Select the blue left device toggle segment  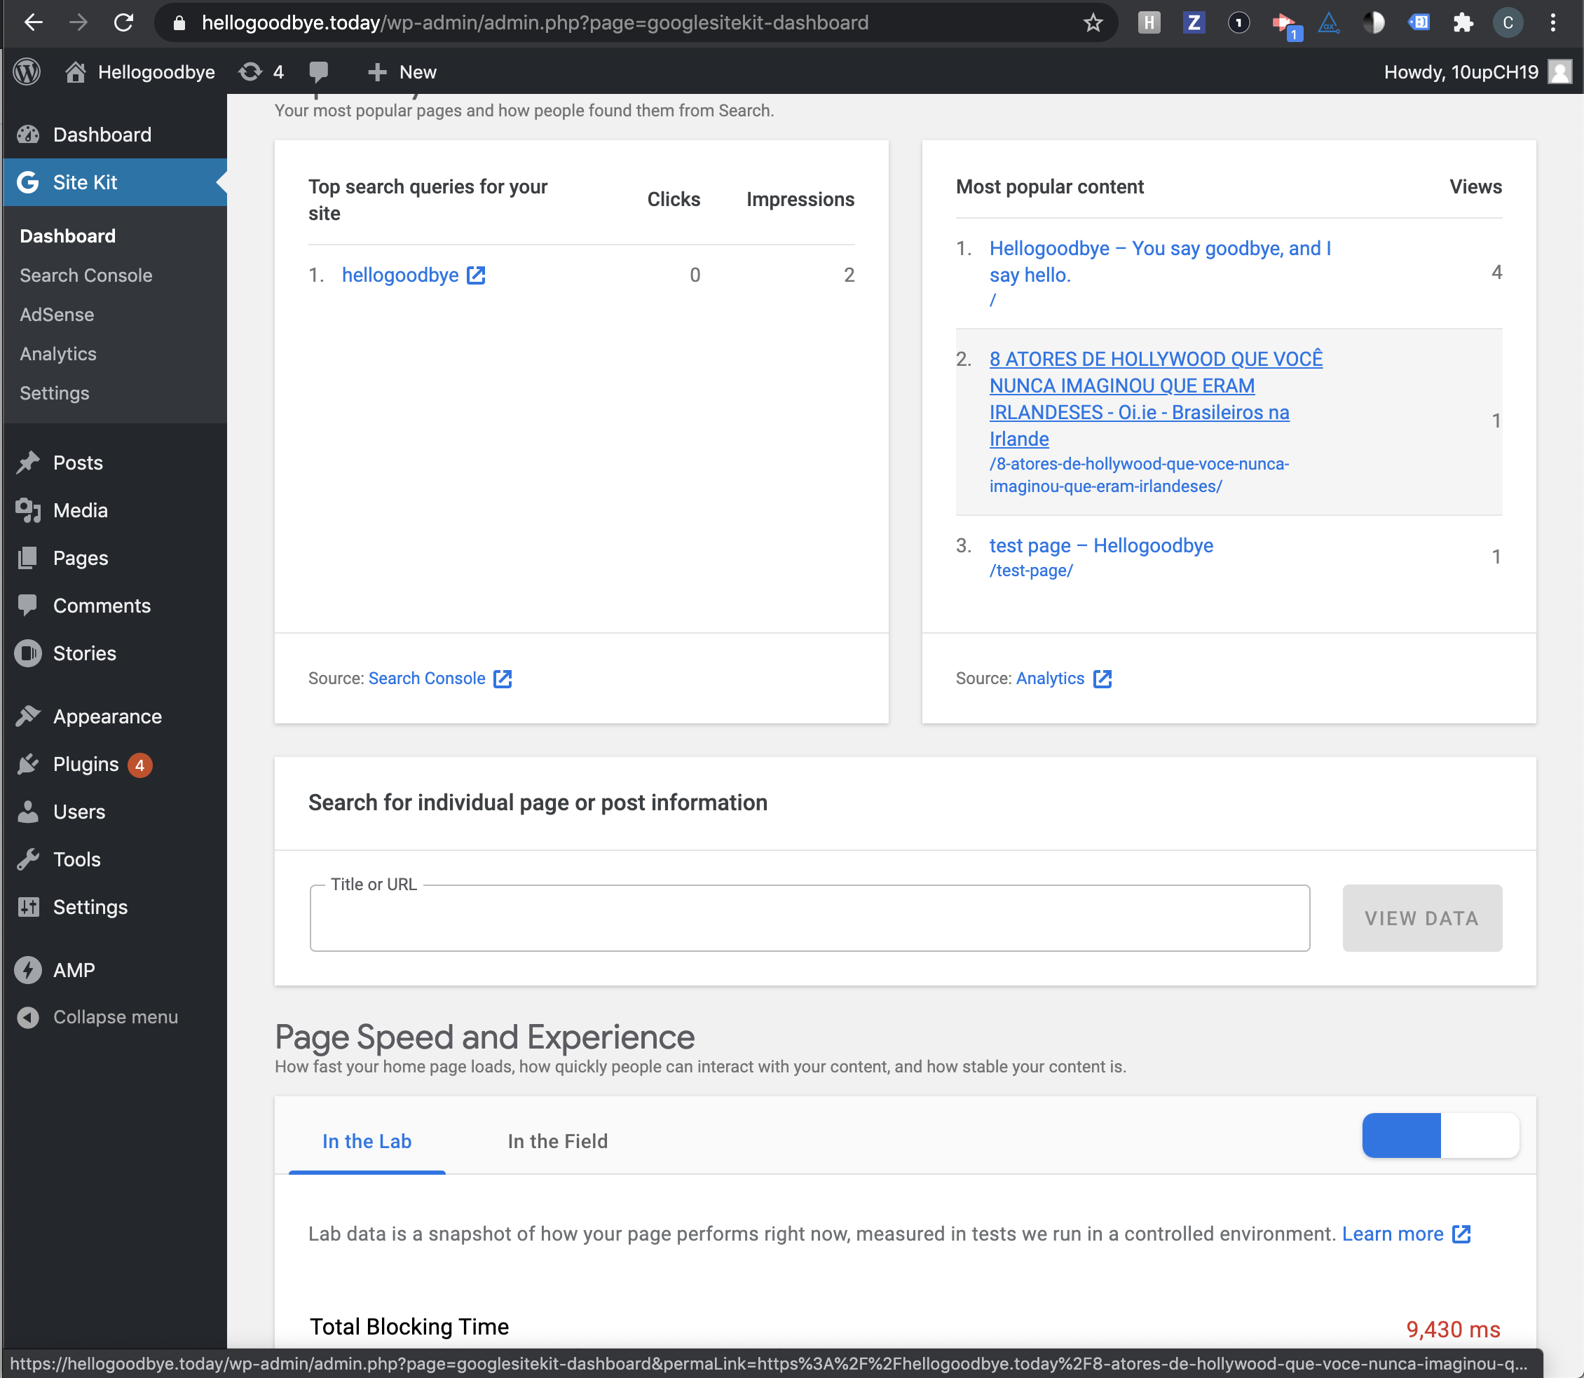(x=1401, y=1135)
